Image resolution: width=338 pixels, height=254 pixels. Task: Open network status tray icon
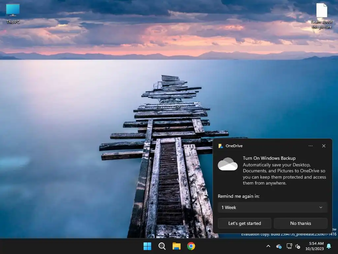pyautogui.click(x=289, y=246)
